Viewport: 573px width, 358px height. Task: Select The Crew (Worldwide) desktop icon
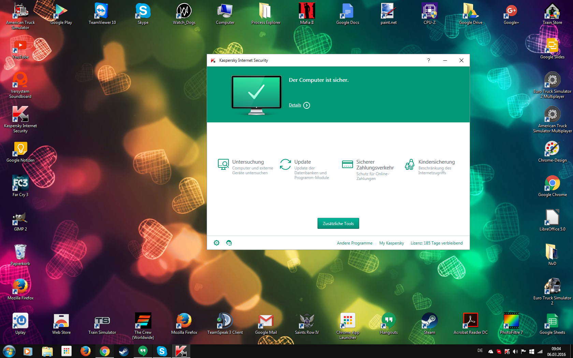coord(143,326)
